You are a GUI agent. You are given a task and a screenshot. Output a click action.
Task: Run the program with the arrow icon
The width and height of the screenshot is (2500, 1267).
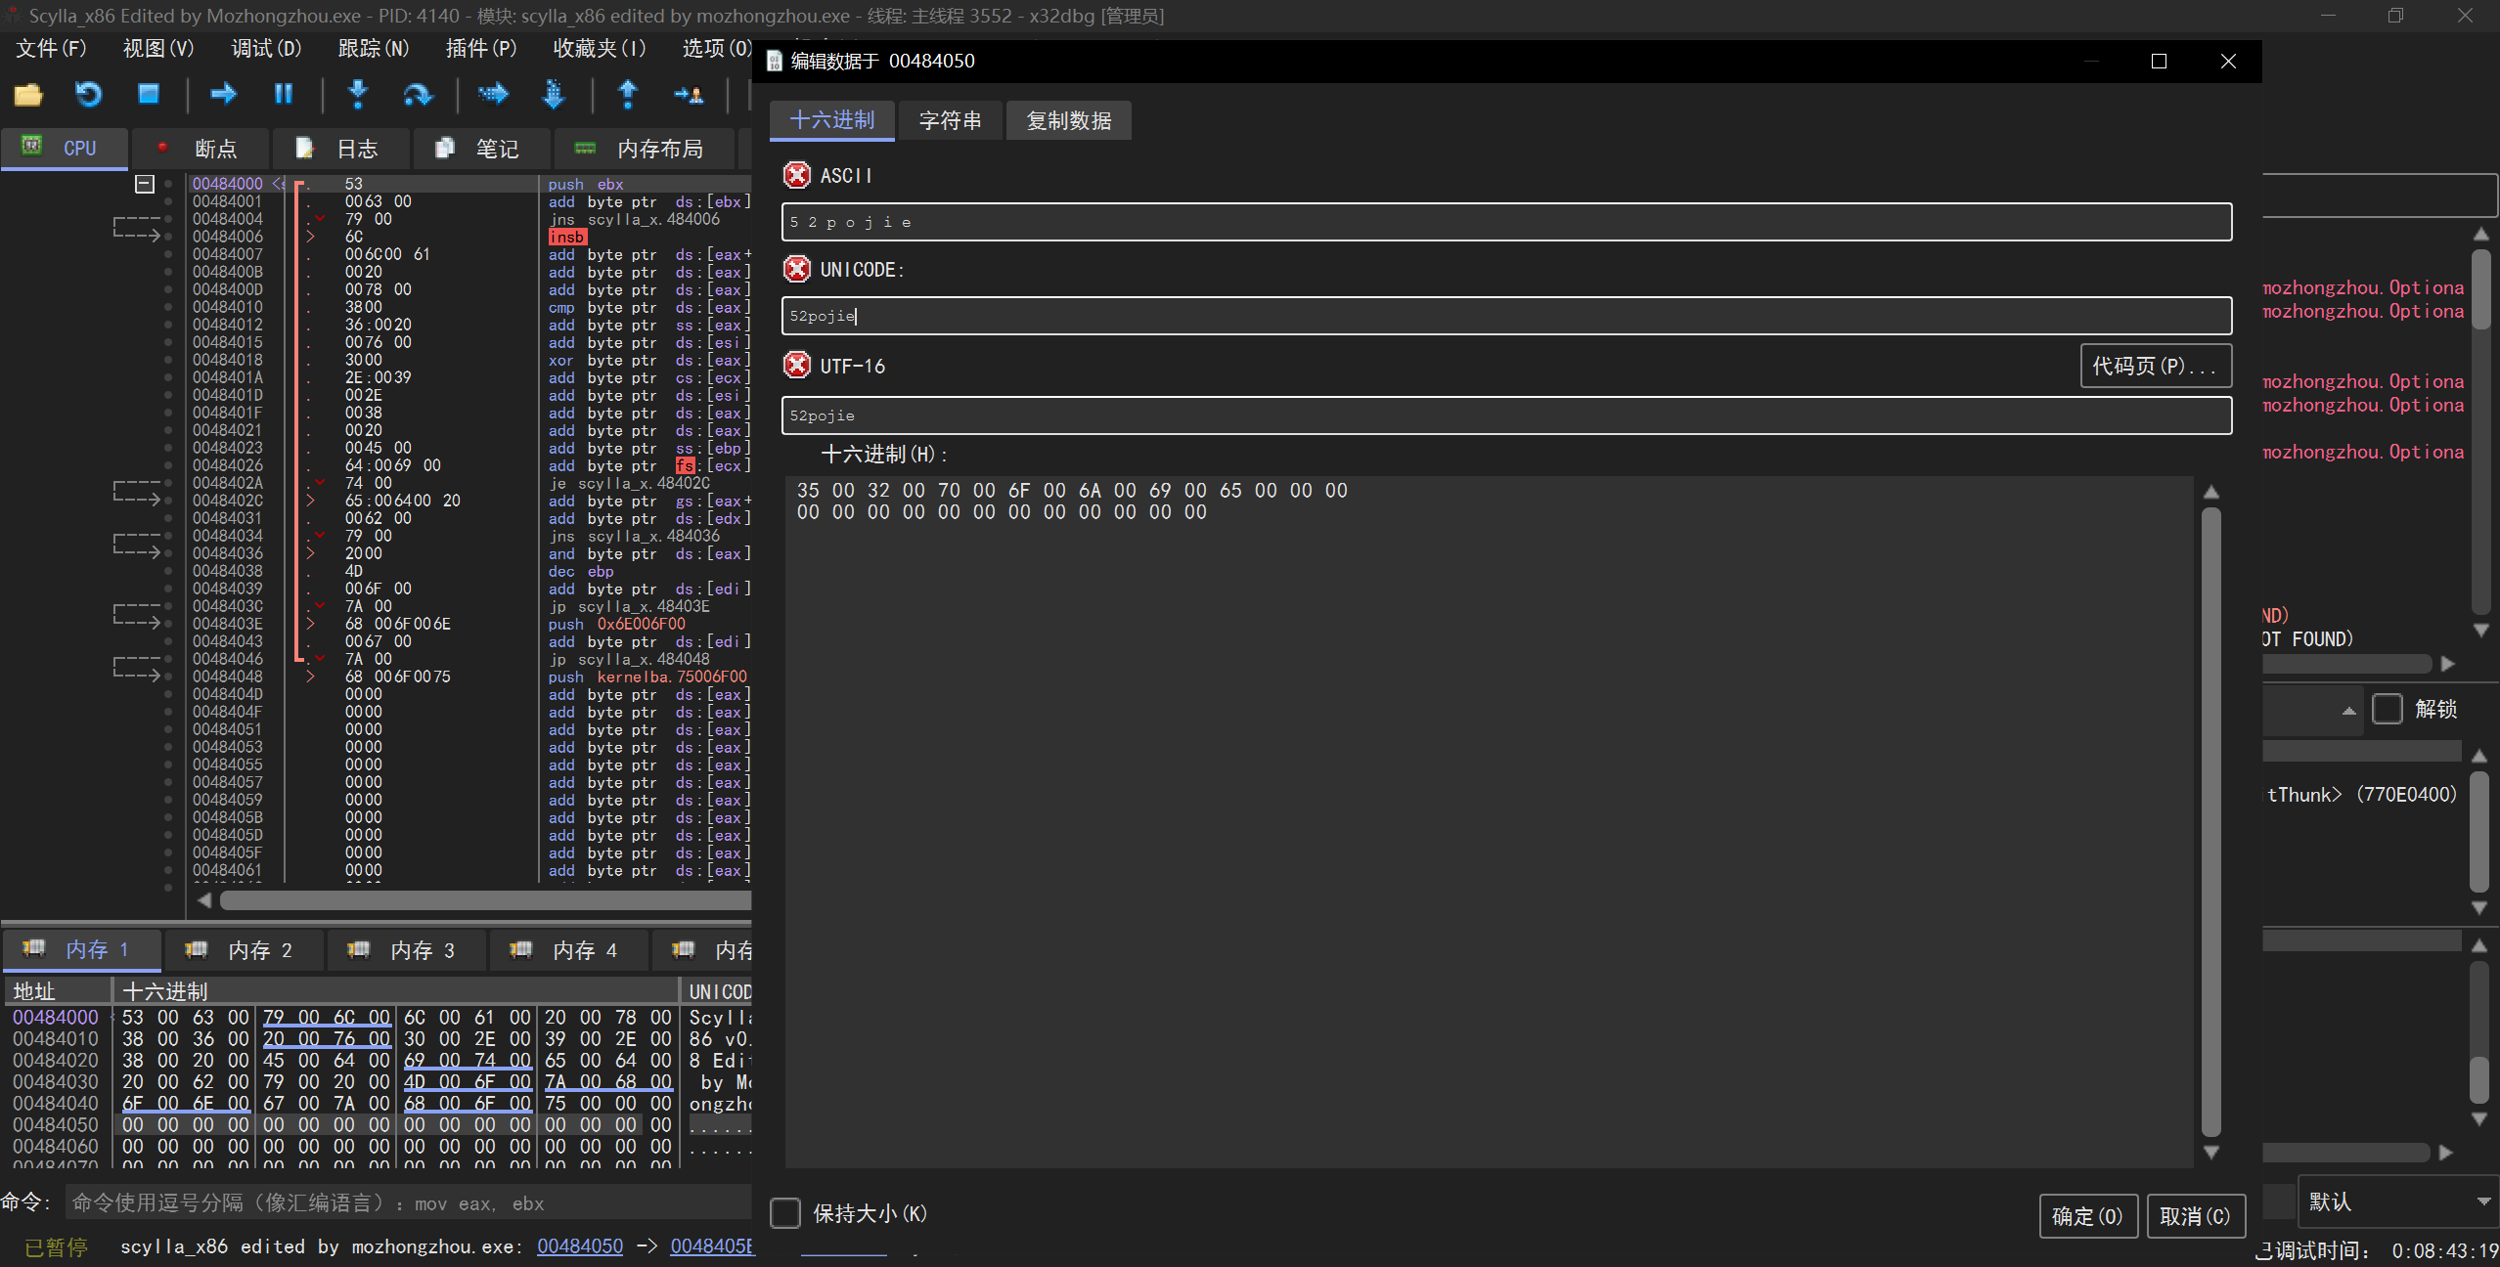click(224, 94)
